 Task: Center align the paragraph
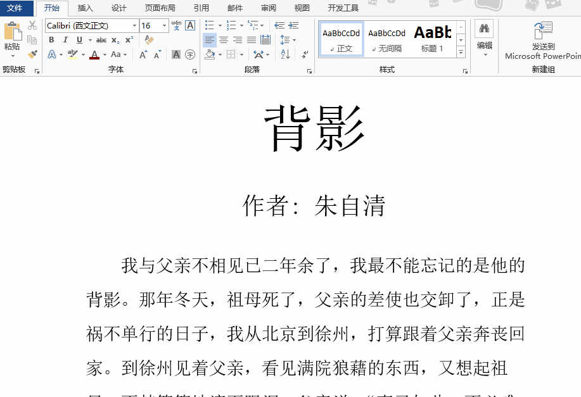tap(224, 40)
